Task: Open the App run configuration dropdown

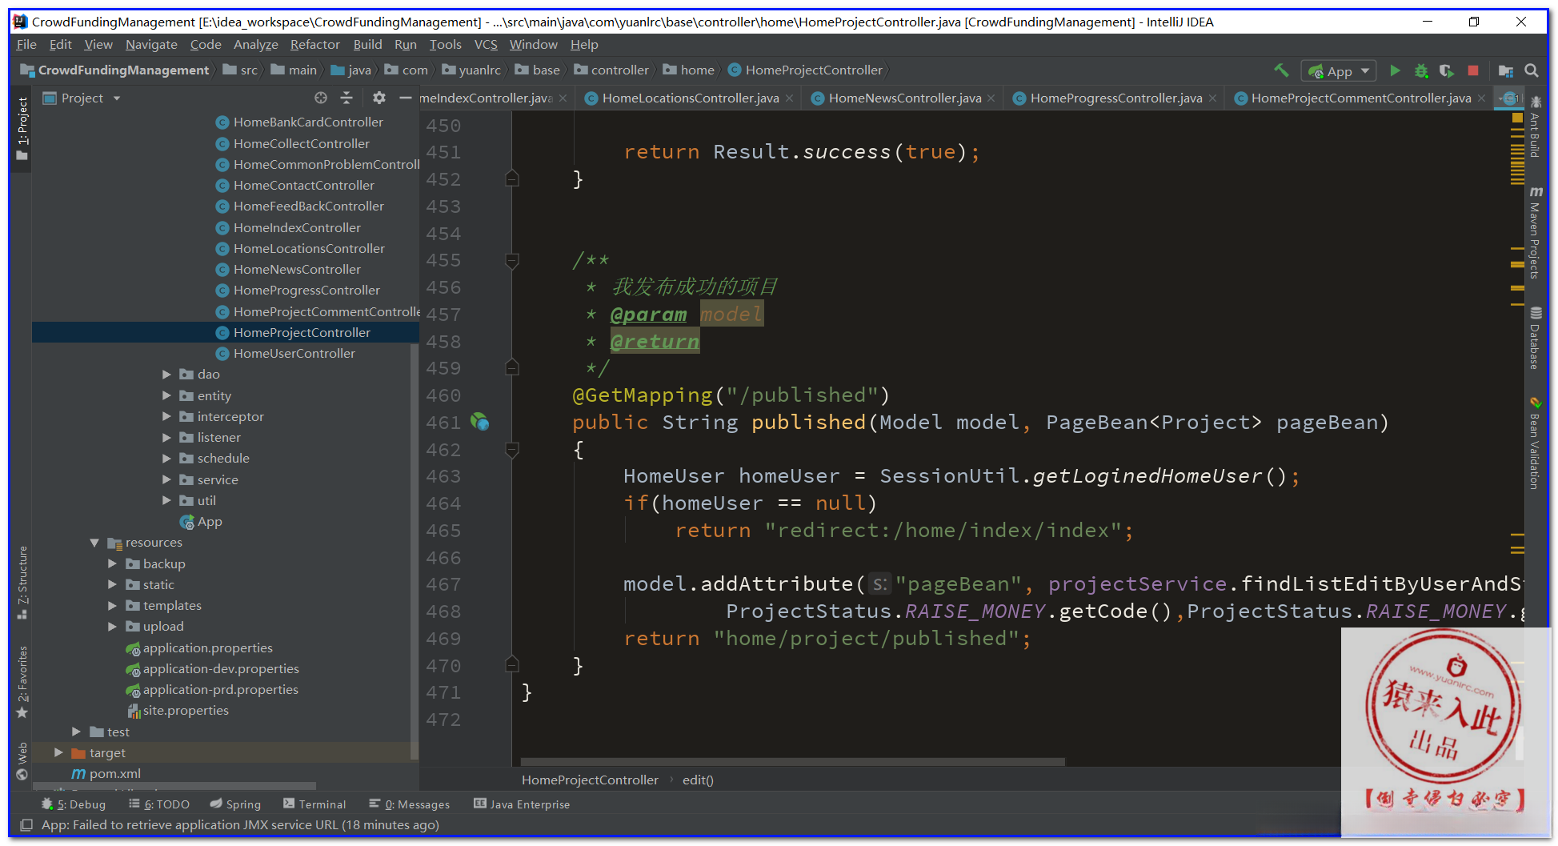Action: (1339, 71)
